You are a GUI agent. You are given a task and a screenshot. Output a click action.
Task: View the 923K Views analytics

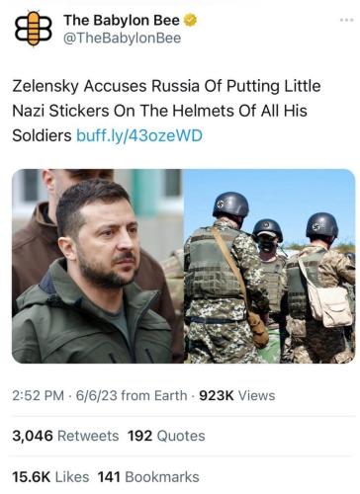click(237, 395)
